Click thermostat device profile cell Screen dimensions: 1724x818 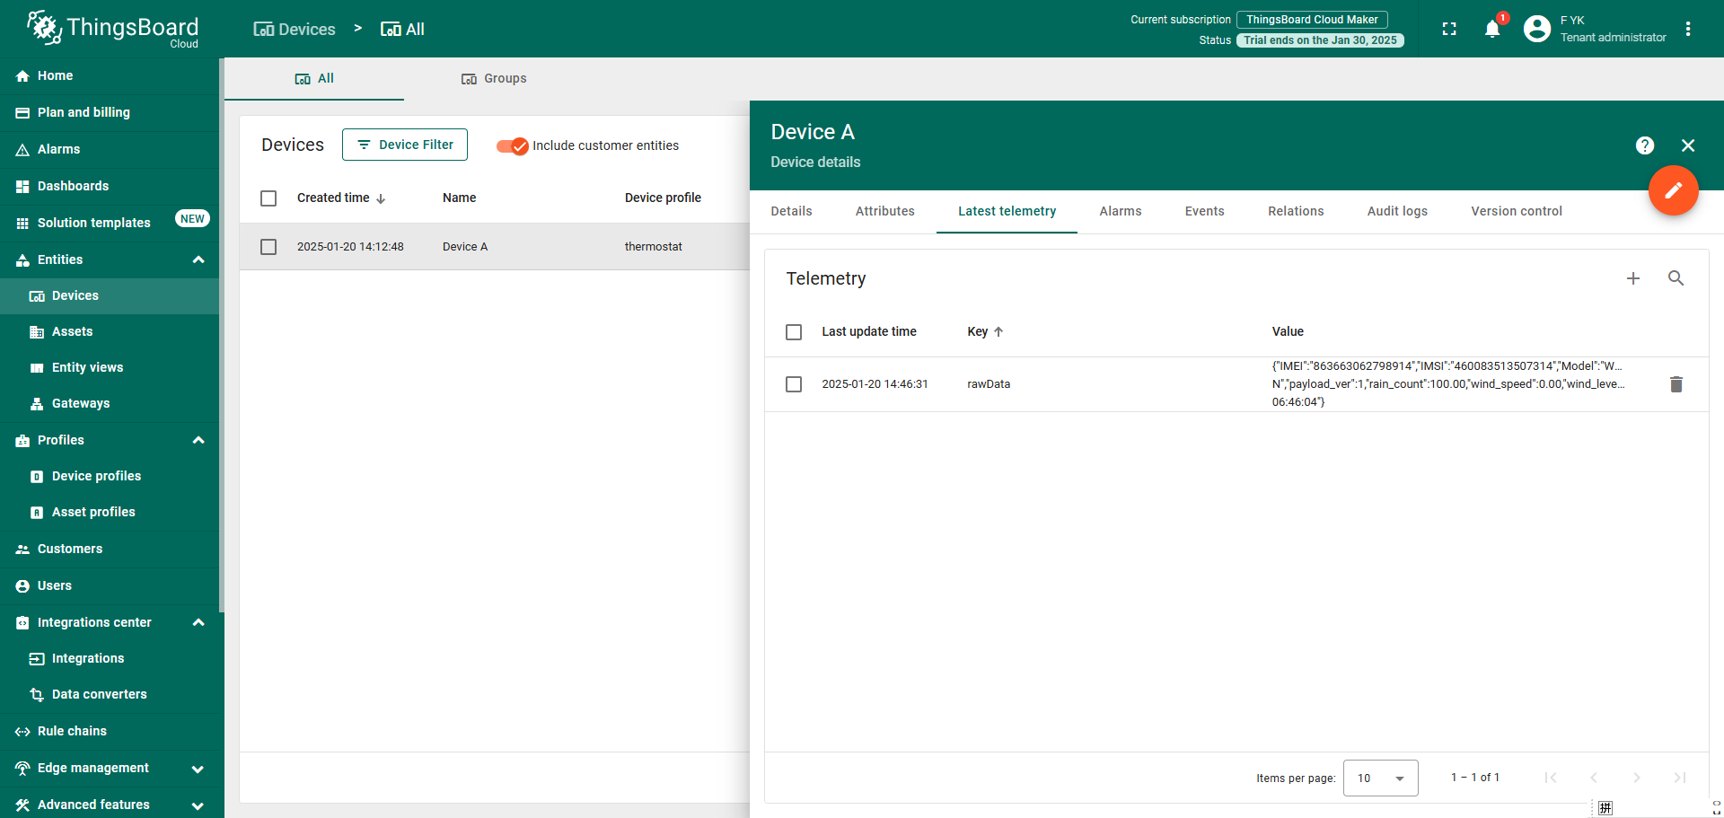(x=654, y=247)
